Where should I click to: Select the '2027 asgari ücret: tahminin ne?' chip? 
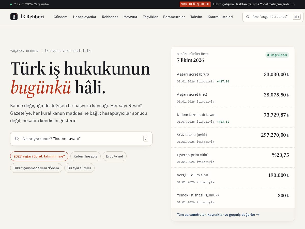pyautogui.click(x=39, y=156)
